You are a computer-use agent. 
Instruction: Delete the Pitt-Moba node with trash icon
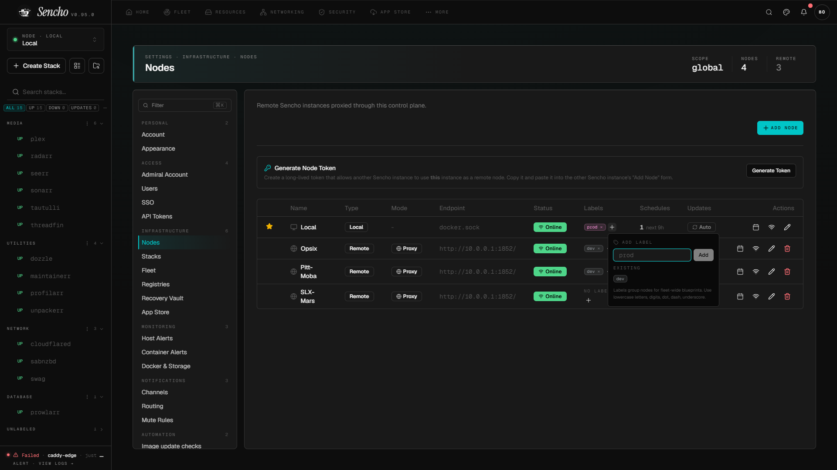pos(787,272)
